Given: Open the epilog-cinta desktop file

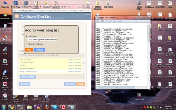Looking at the screenshot, I should 139,97.
